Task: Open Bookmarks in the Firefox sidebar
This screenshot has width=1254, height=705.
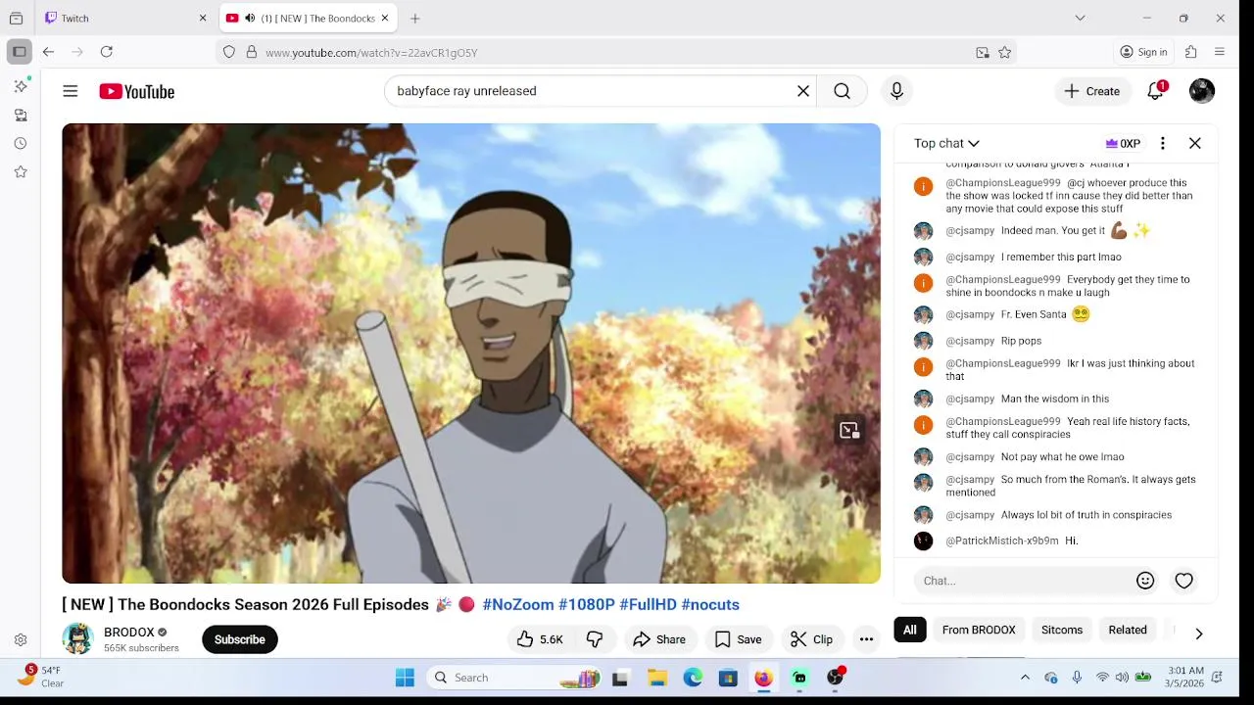Action: pyautogui.click(x=21, y=171)
